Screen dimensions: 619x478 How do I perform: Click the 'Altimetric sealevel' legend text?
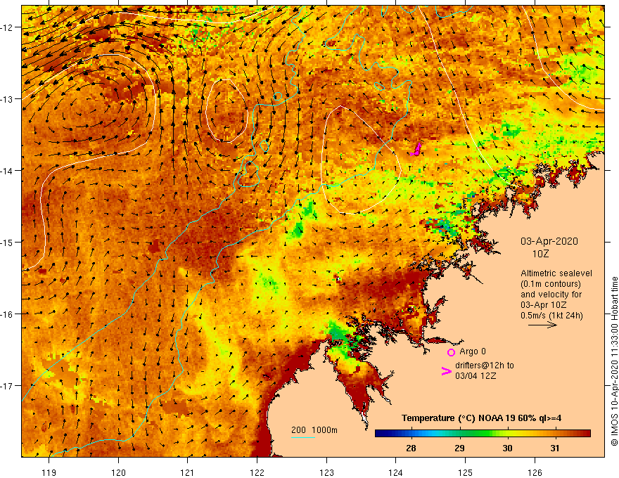click(x=556, y=273)
